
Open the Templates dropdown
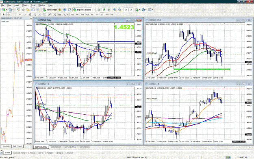(150, 10)
